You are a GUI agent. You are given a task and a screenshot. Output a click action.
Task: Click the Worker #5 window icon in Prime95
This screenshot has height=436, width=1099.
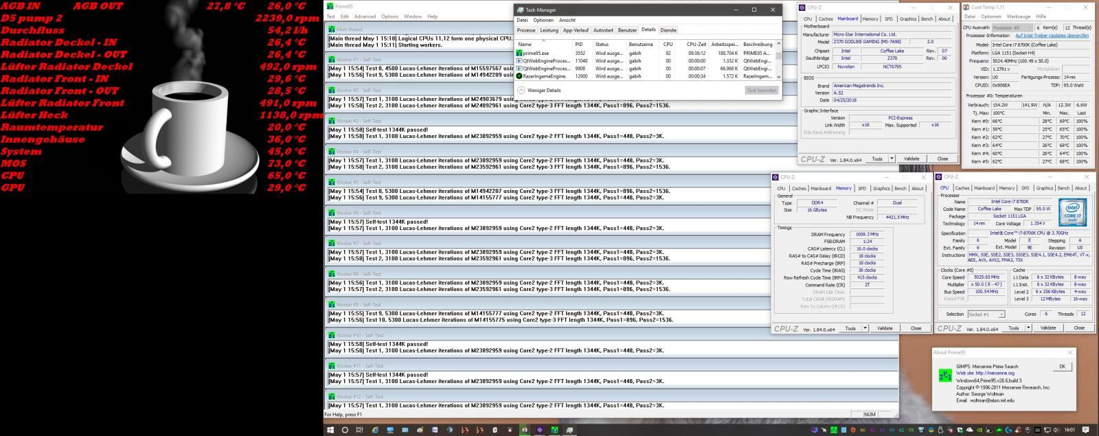click(331, 182)
